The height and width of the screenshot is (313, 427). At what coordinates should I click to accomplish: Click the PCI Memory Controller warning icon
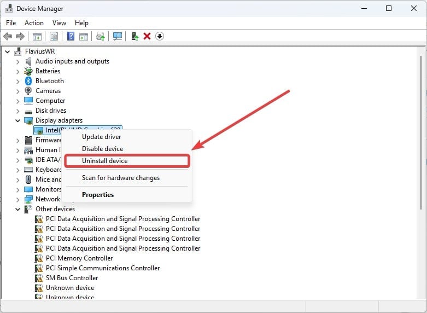coord(39,258)
